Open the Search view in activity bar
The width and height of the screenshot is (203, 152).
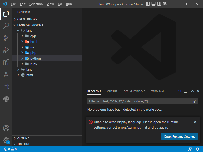pos(6,26)
